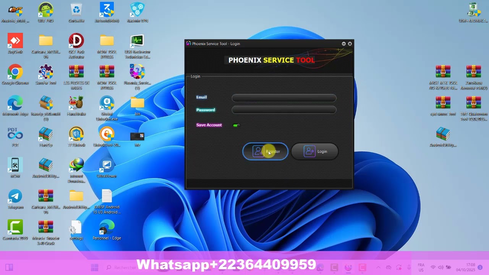Select the TMT Qualcomm Tool V2.0.2025 archive

[474, 108]
